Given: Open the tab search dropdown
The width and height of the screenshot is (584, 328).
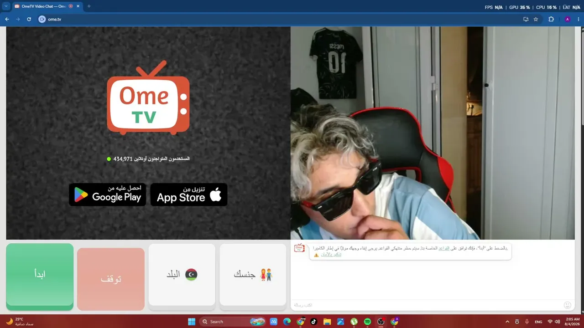Looking at the screenshot, I should coord(6,6).
